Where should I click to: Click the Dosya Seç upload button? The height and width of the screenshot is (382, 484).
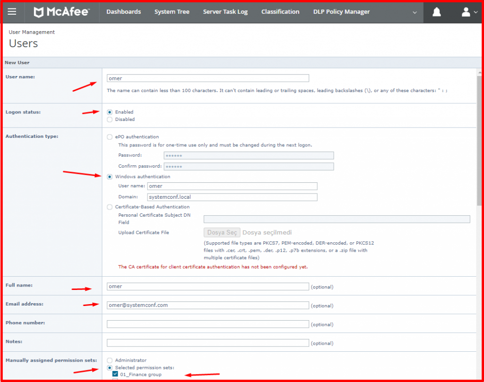pyautogui.click(x=222, y=232)
